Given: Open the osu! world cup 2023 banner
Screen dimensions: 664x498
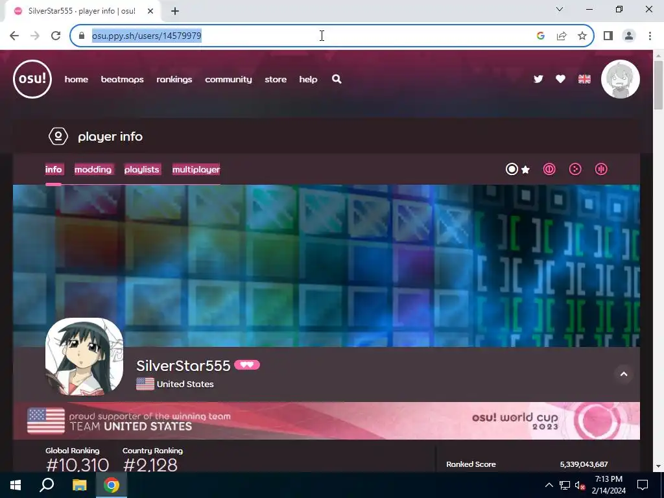Looking at the screenshot, I should pyautogui.click(x=327, y=420).
